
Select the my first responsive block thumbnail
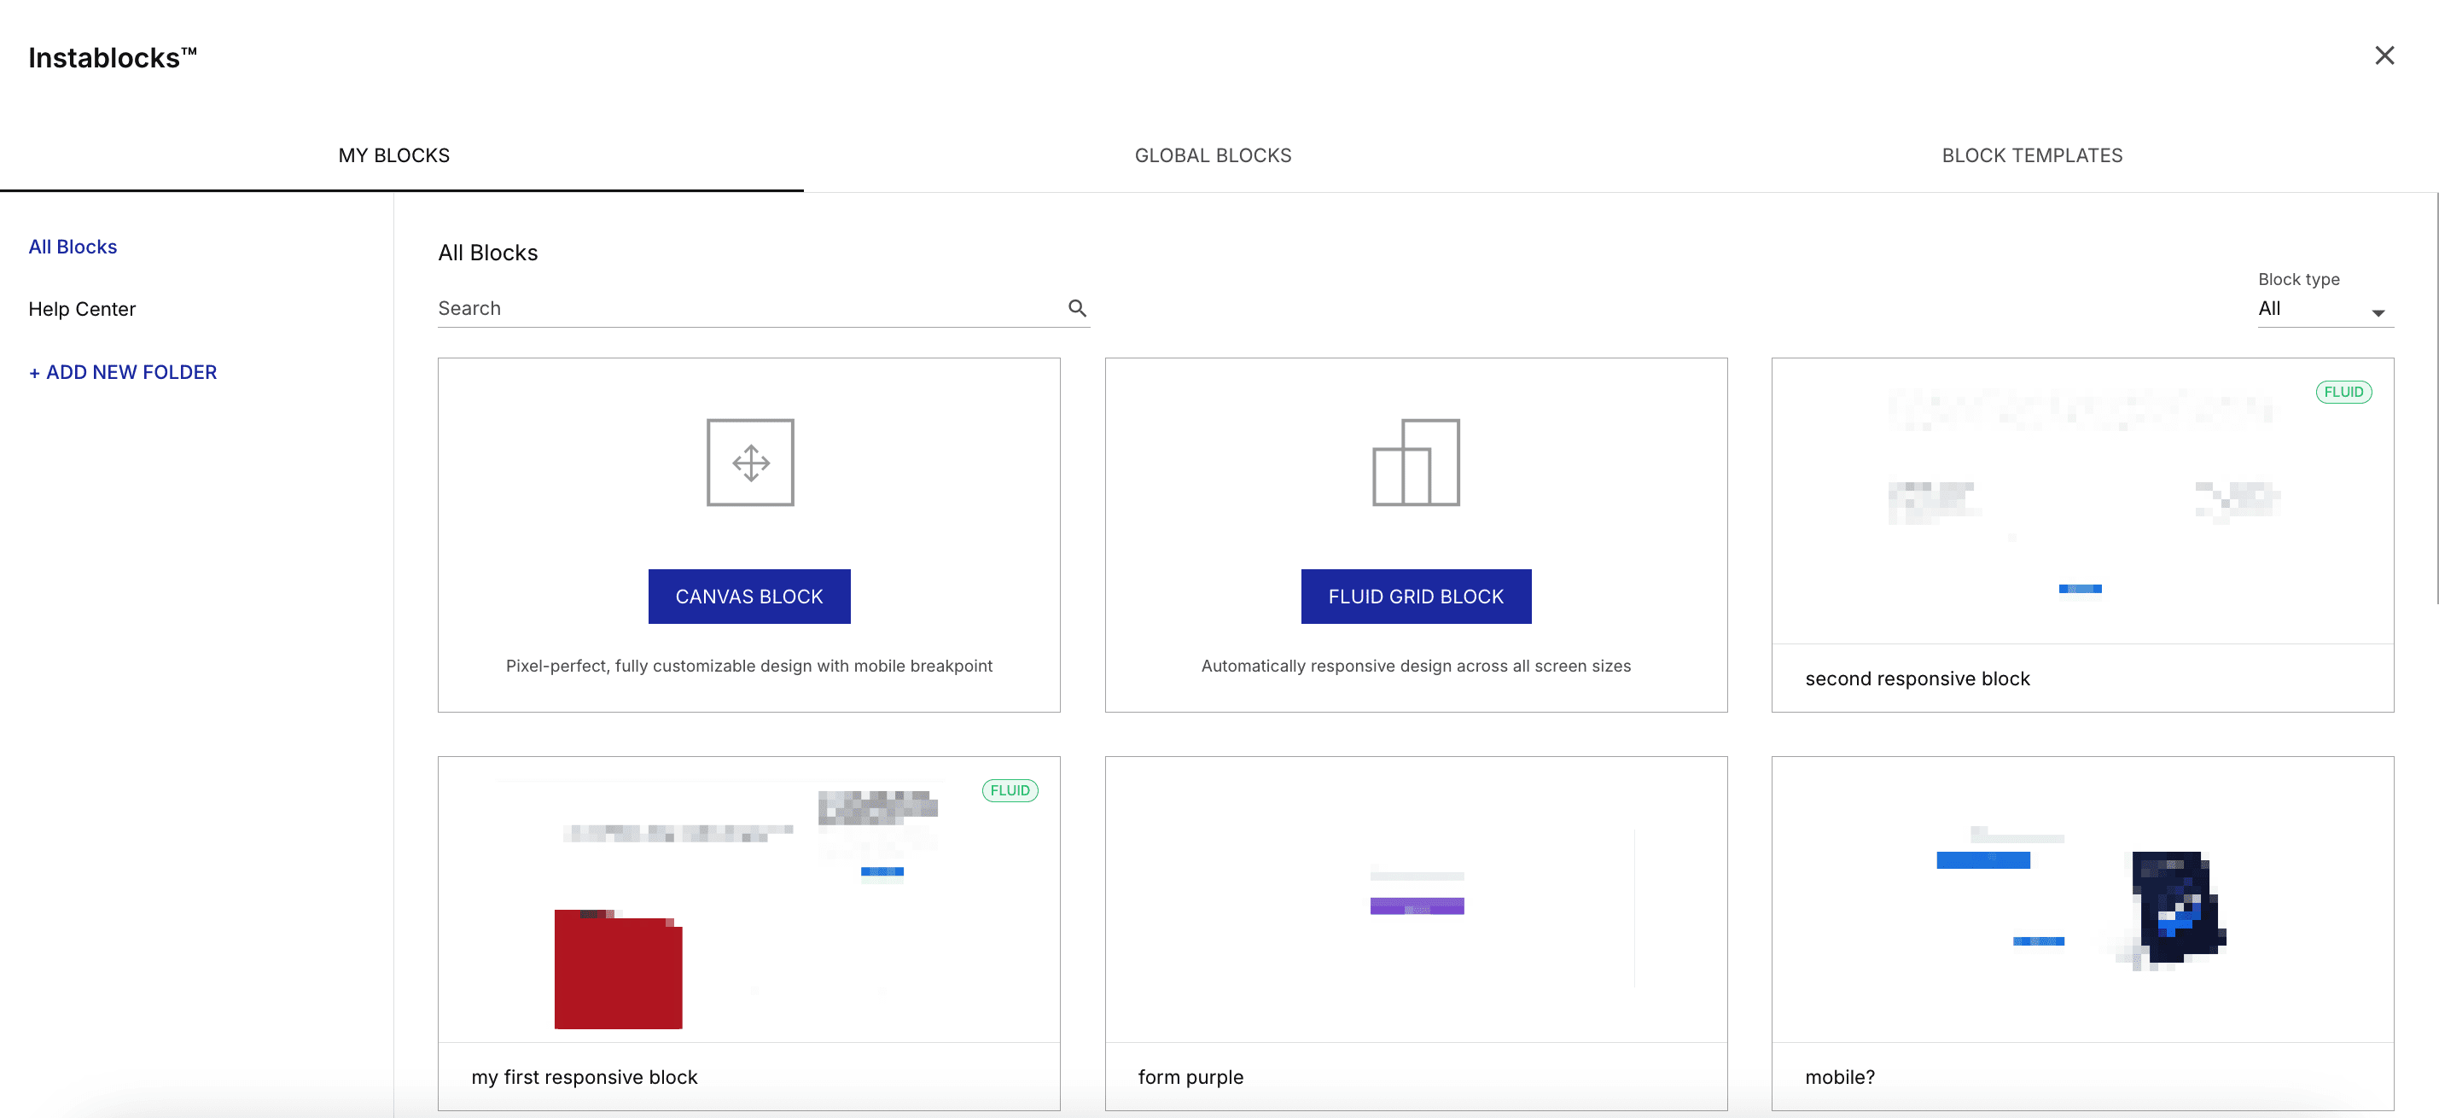pyautogui.click(x=749, y=900)
